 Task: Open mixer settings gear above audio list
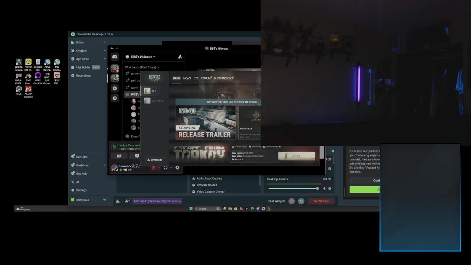click(333, 151)
